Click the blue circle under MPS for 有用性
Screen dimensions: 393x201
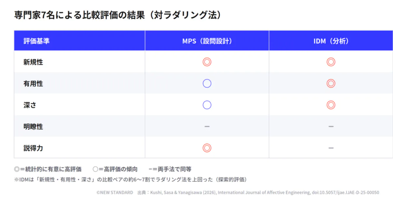pyautogui.click(x=207, y=83)
